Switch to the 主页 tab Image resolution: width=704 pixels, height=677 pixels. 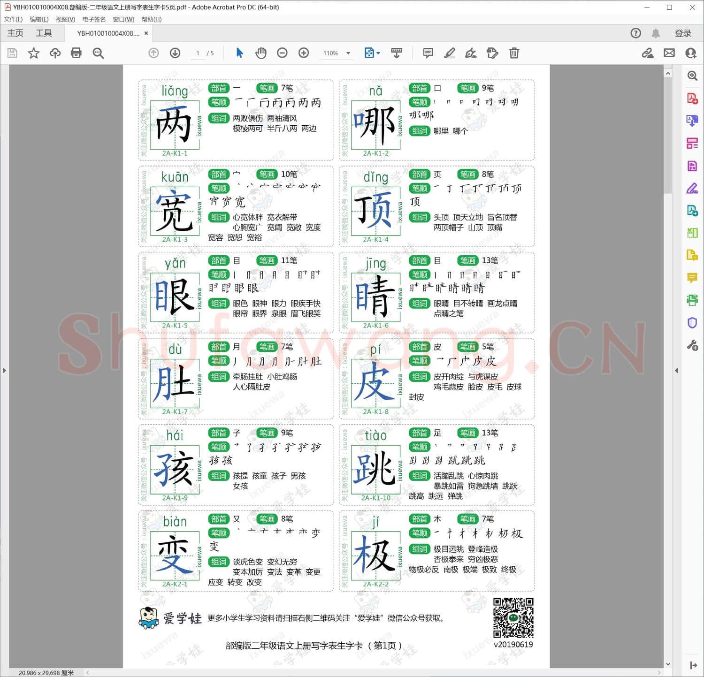(x=15, y=33)
